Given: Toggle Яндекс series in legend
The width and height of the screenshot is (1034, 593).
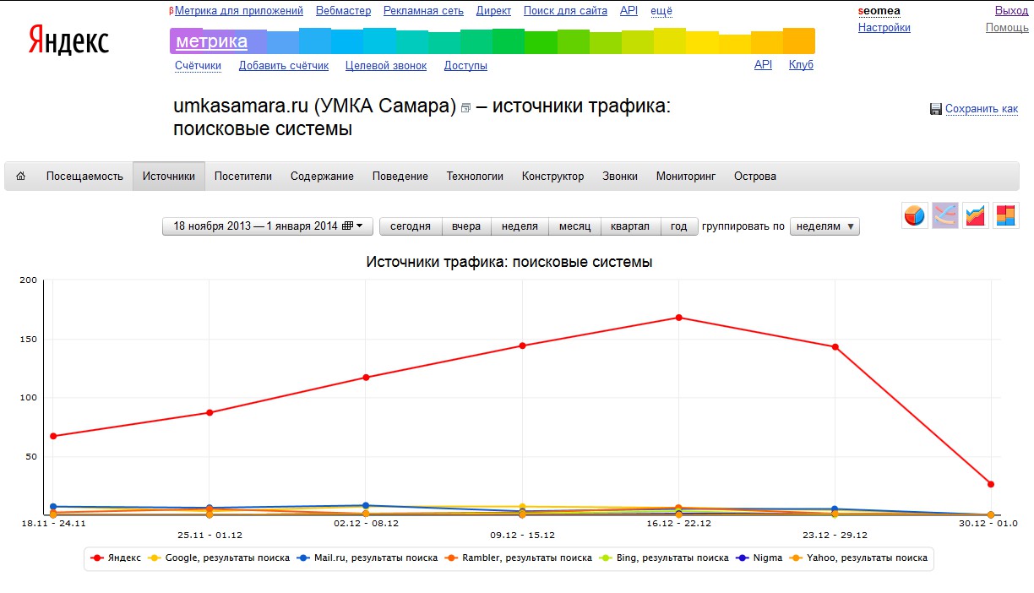Looking at the screenshot, I should [117, 558].
